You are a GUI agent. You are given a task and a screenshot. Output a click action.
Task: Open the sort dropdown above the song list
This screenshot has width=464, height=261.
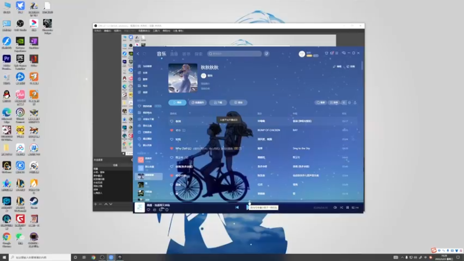334,103
